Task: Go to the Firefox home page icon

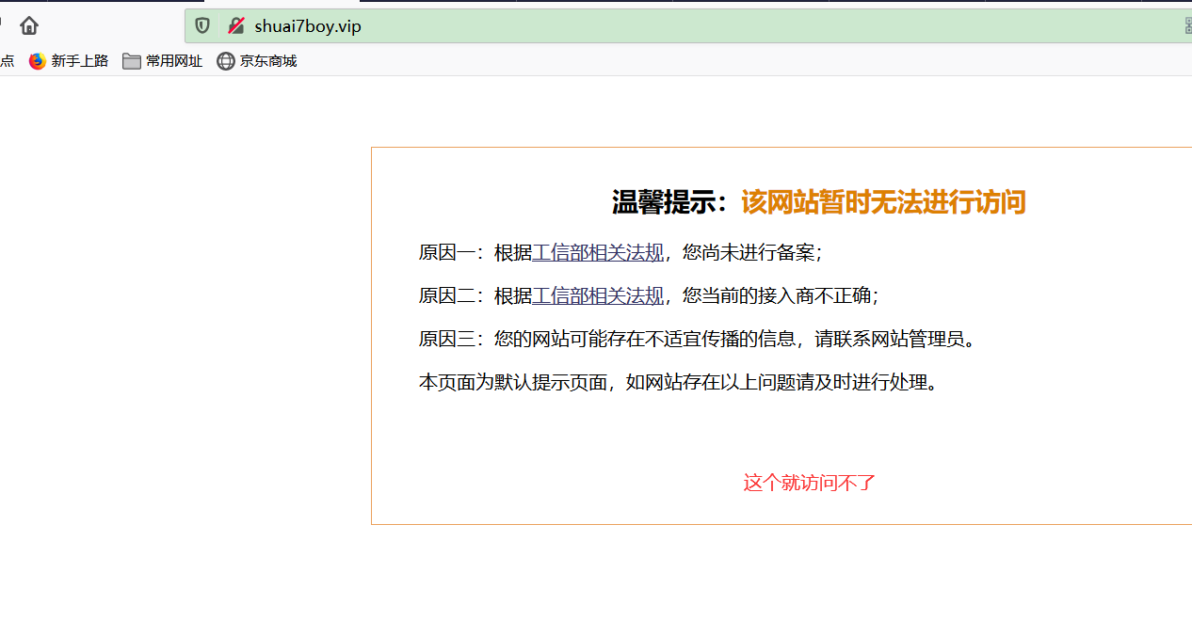Action: [29, 25]
